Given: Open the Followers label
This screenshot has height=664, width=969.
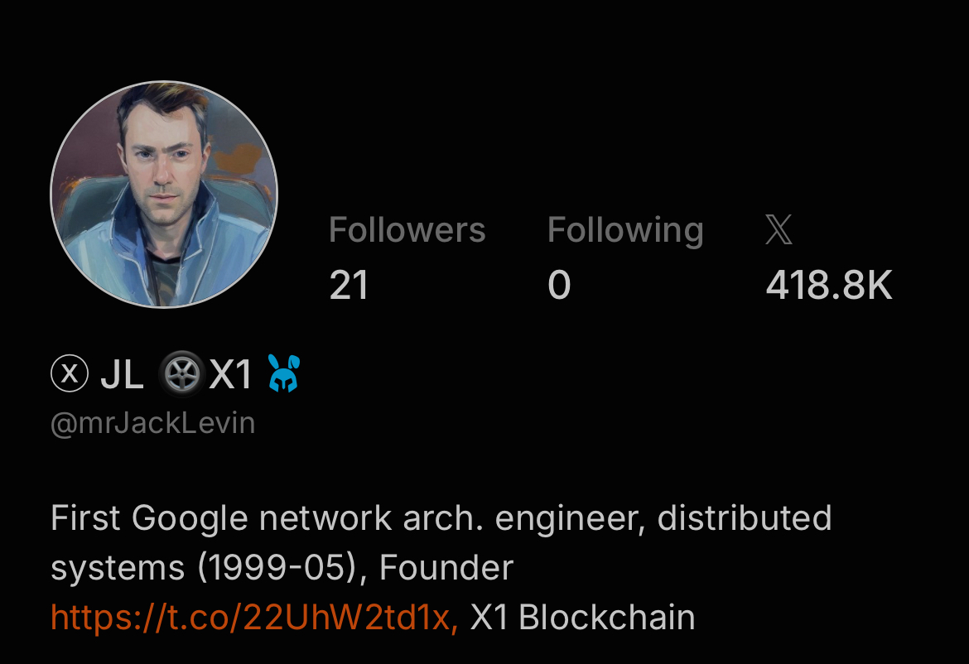Looking at the screenshot, I should tap(407, 230).
